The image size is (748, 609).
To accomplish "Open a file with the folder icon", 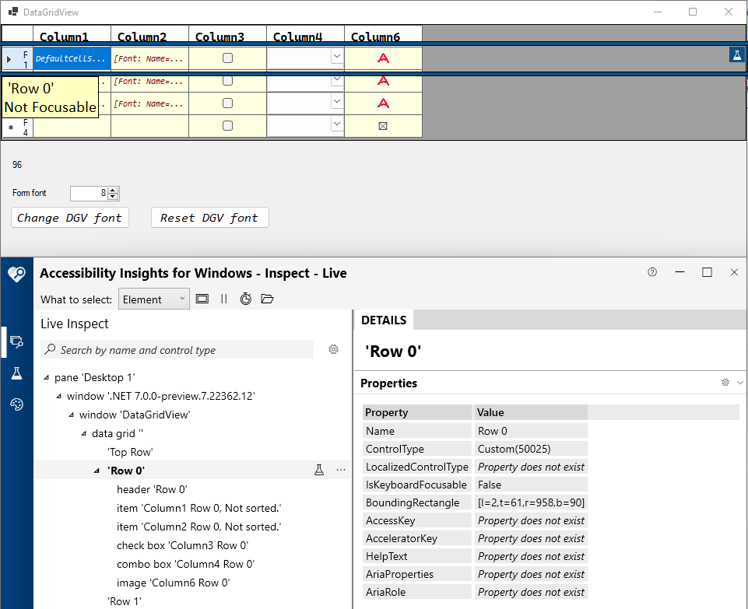I will [x=267, y=299].
